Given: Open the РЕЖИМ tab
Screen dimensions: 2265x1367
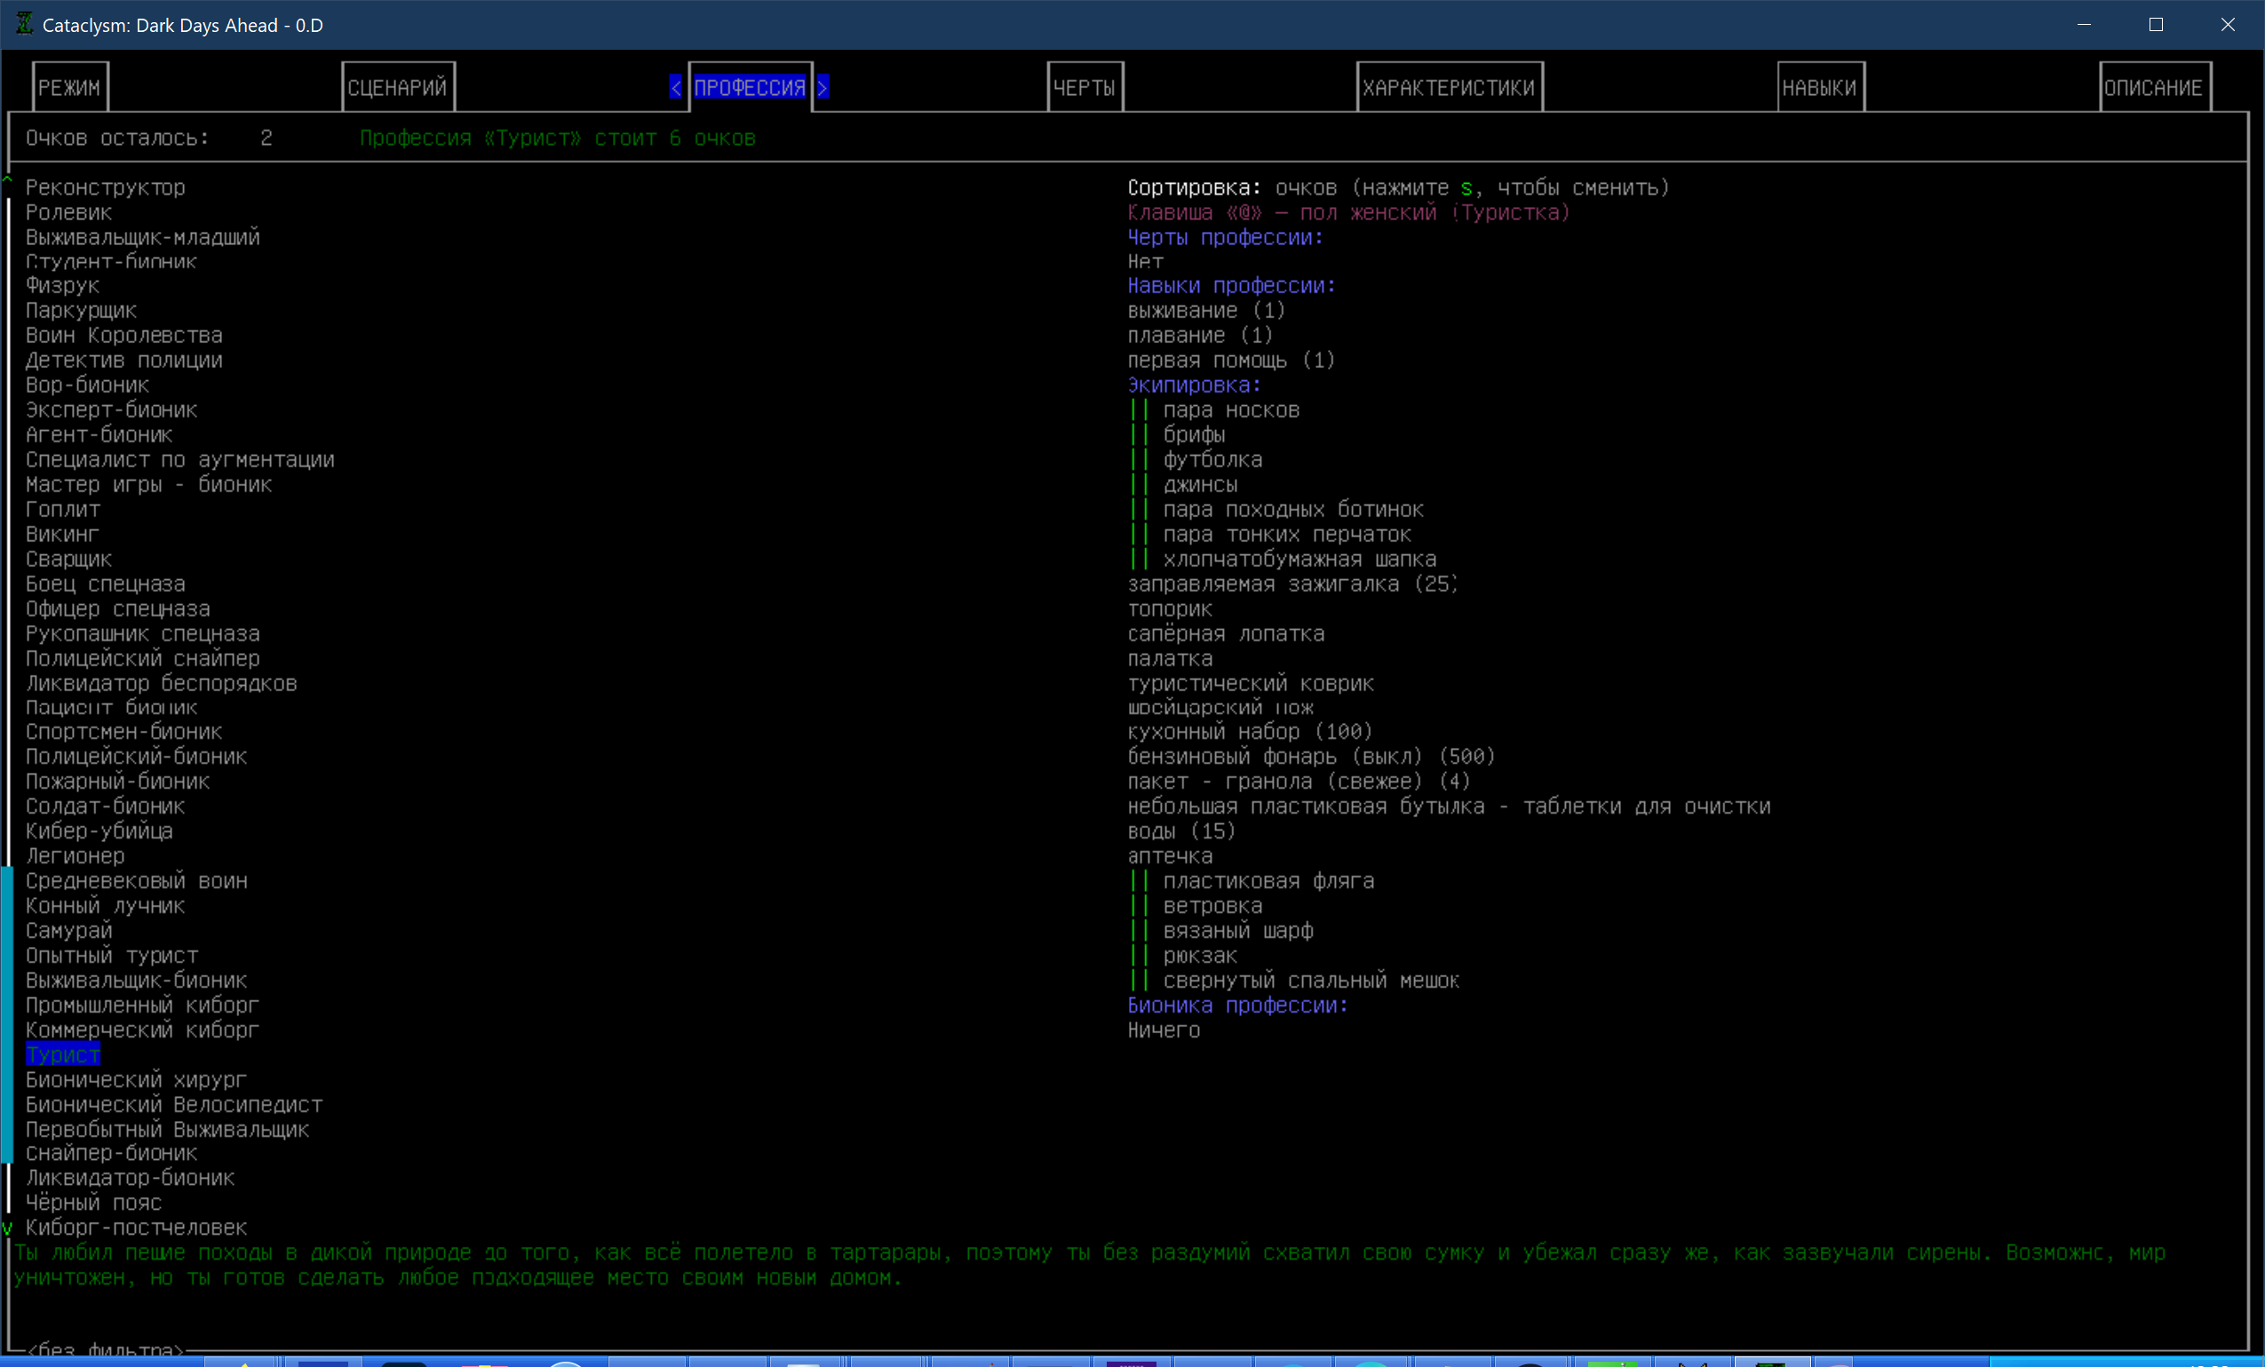Looking at the screenshot, I should [70, 87].
